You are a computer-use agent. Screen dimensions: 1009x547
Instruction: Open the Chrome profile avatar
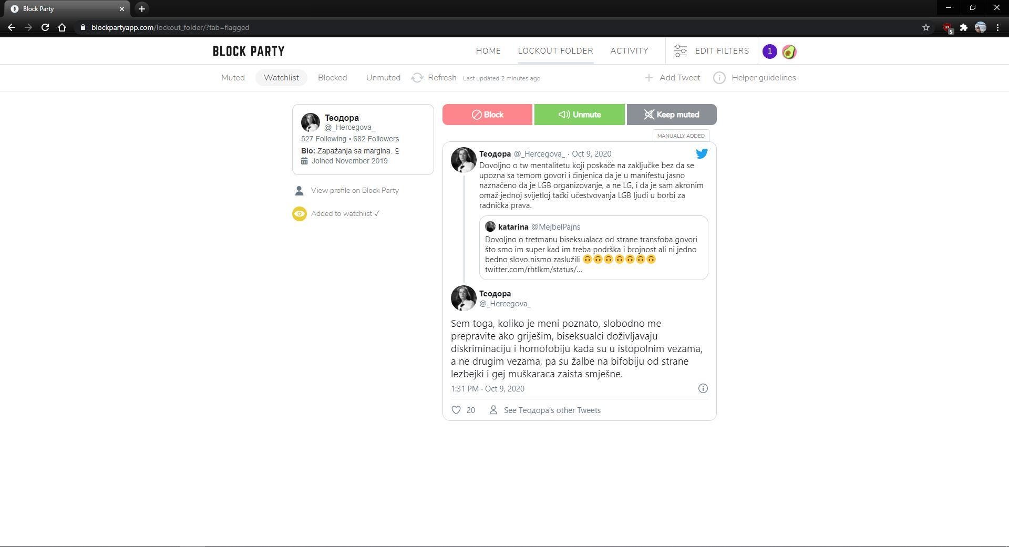click(981, 27)
